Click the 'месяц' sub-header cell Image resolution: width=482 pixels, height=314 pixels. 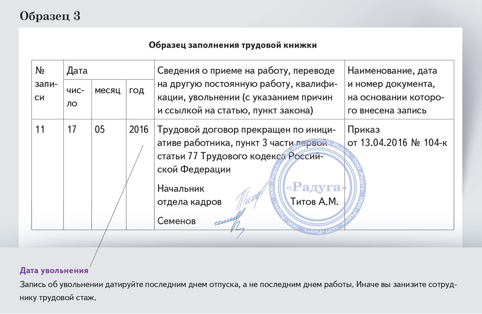(x=108, y=90)
